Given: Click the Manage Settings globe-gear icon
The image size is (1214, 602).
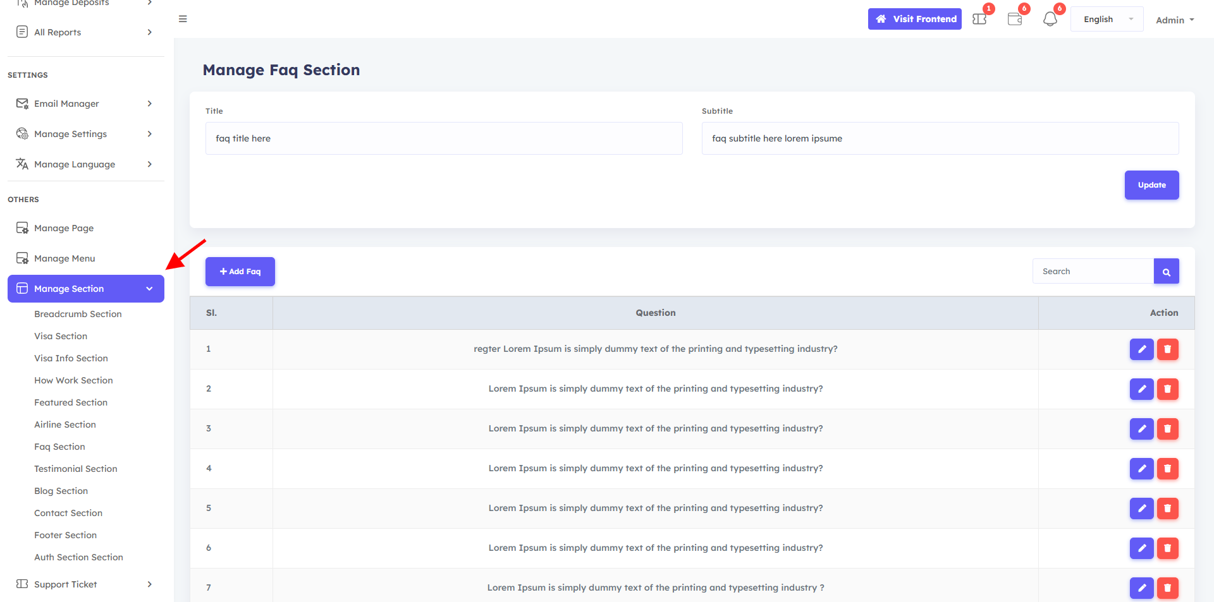Looking at the screenshot, I should (x=22, y=134).
